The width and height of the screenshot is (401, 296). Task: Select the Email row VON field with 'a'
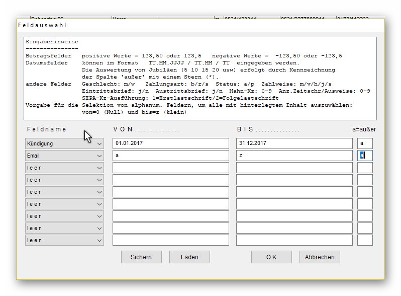click(x=170, y=156)
